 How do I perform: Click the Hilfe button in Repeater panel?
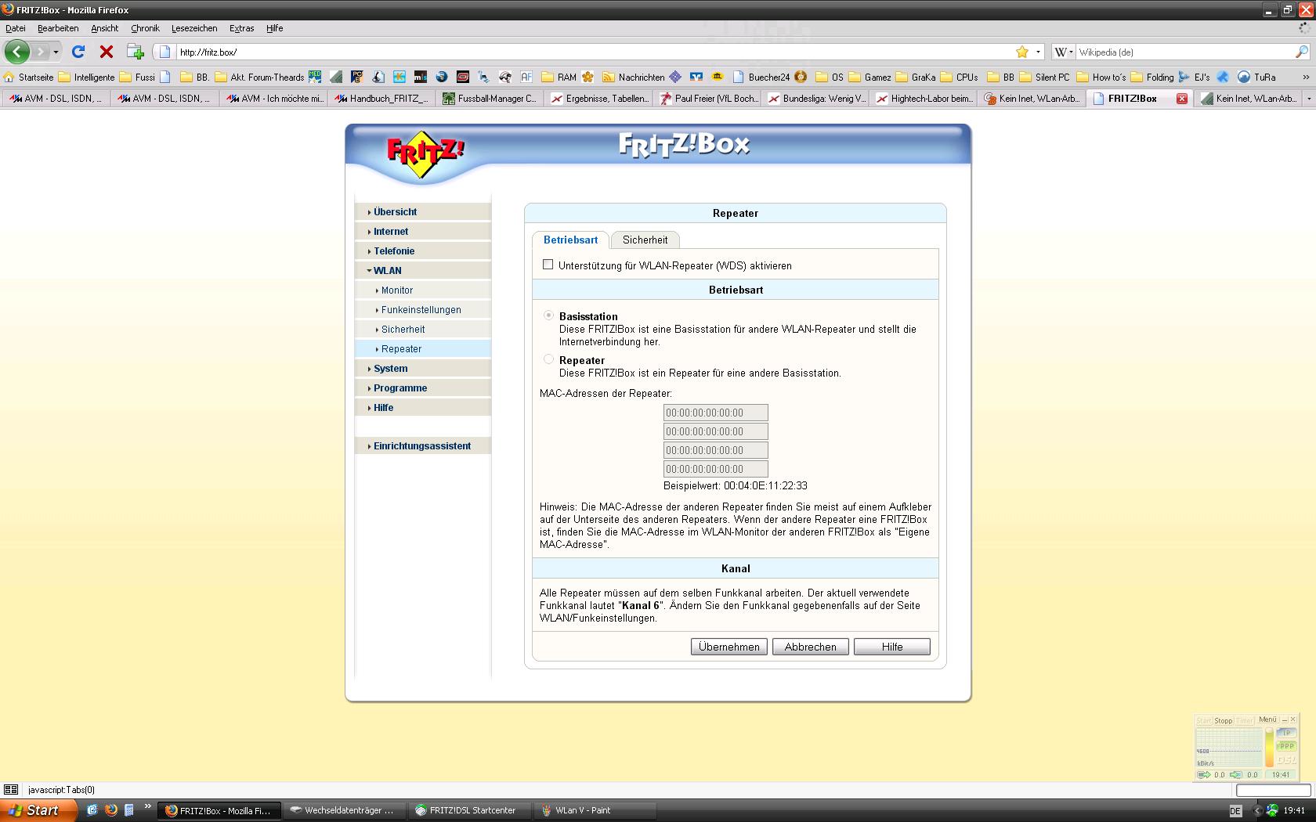tap(892, 647)
